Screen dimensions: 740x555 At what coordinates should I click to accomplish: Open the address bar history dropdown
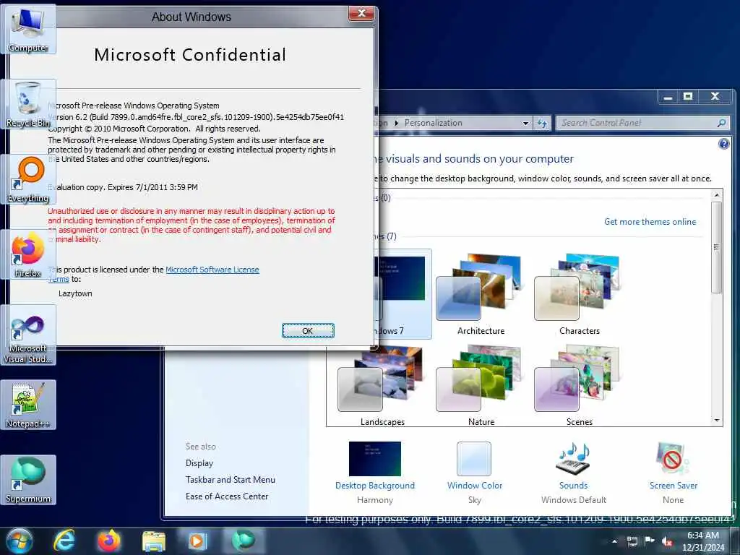tap(525, 123)
